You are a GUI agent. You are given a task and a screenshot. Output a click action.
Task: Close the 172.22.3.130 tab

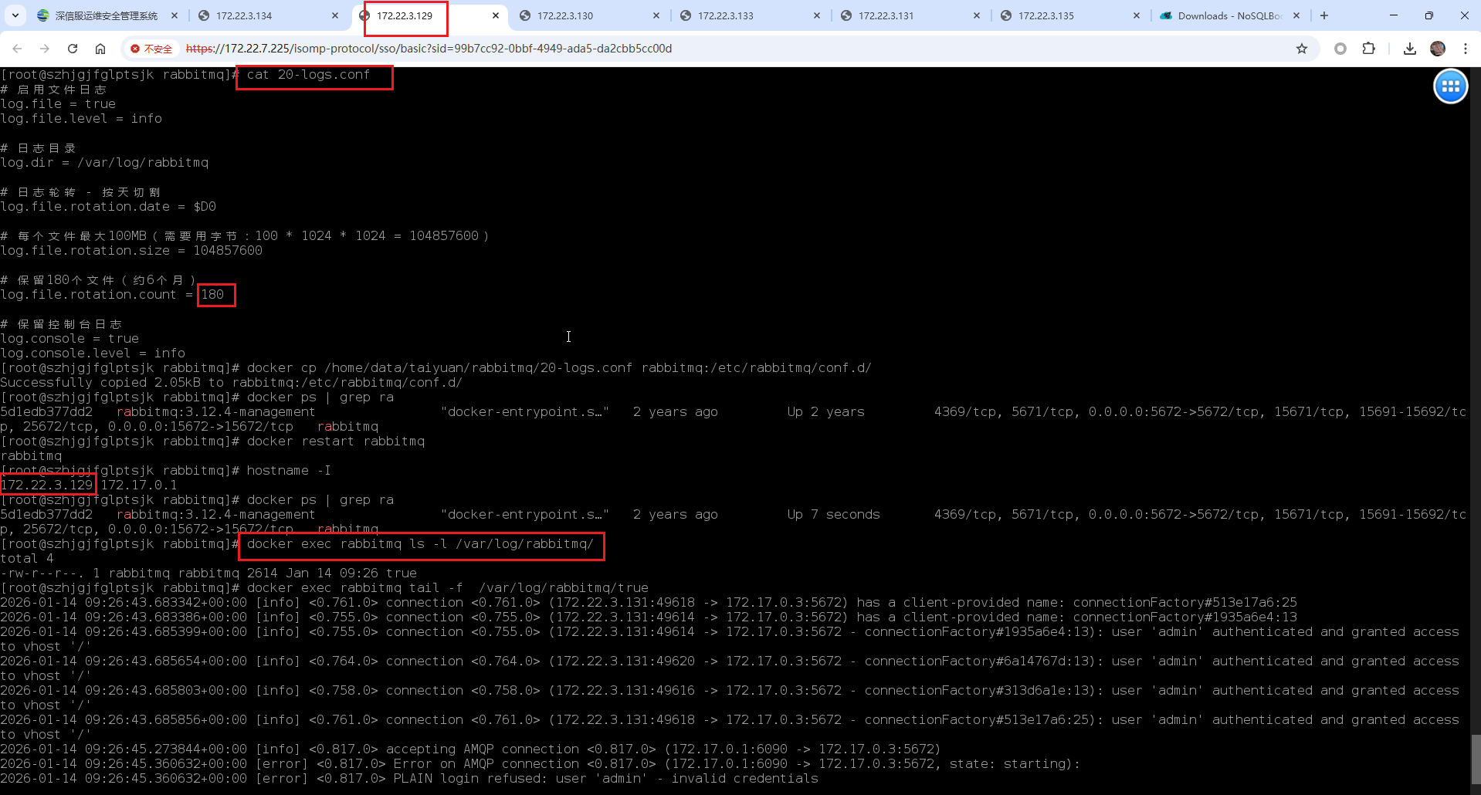tap(656, 15)
